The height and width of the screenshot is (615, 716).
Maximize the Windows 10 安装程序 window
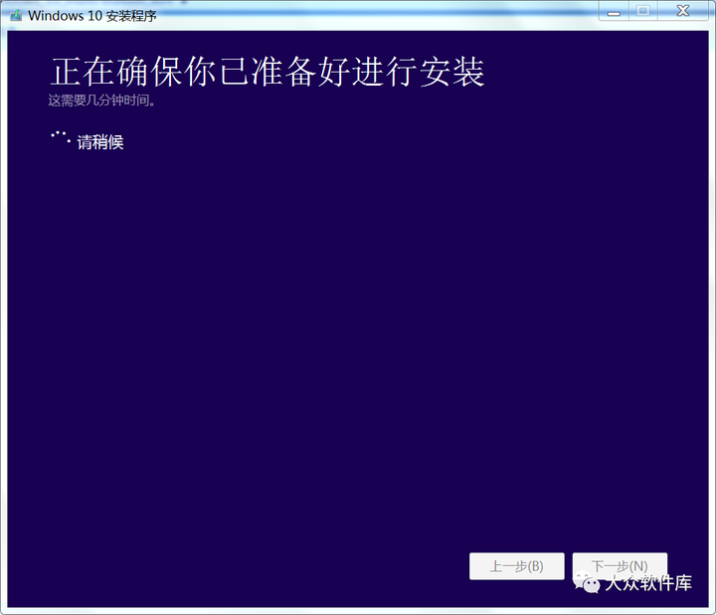point(643,11)
